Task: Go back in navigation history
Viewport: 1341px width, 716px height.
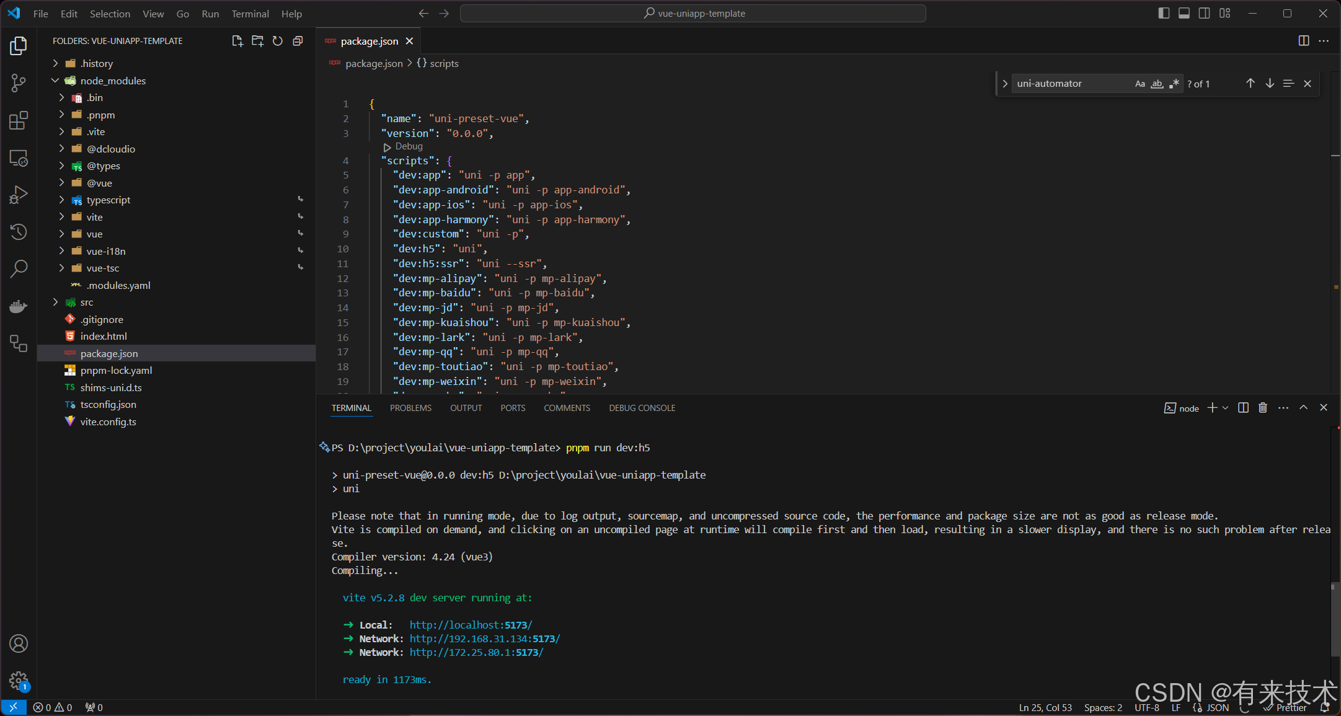Action: [x=423, y=14]
